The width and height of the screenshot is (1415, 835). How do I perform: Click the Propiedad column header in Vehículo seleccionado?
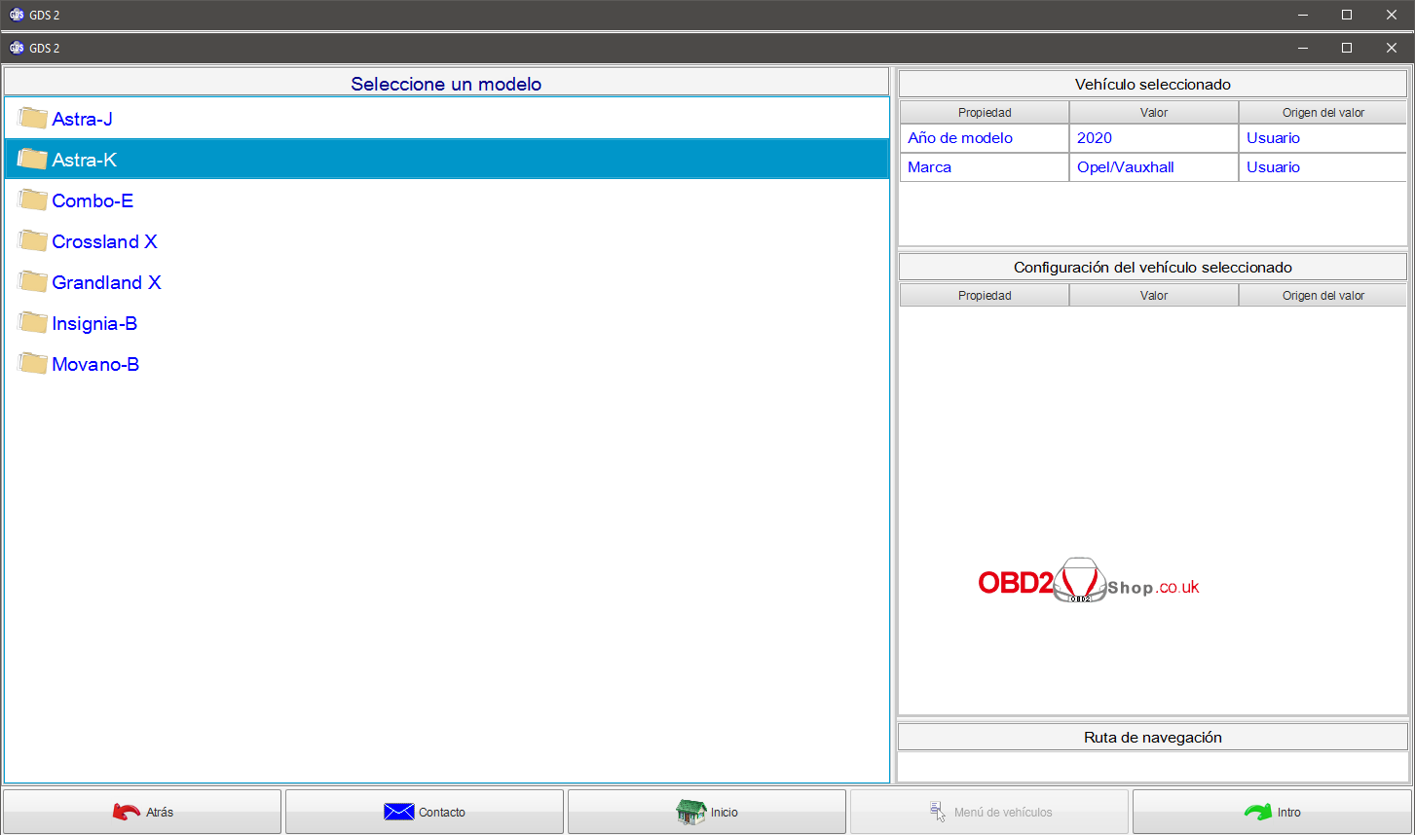pos(985,113)
